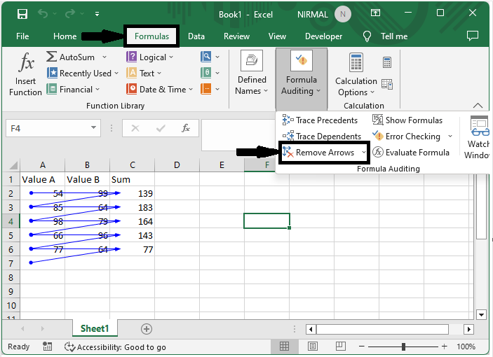Click vertical scrollbar down arrow

(x=481, y=314)
